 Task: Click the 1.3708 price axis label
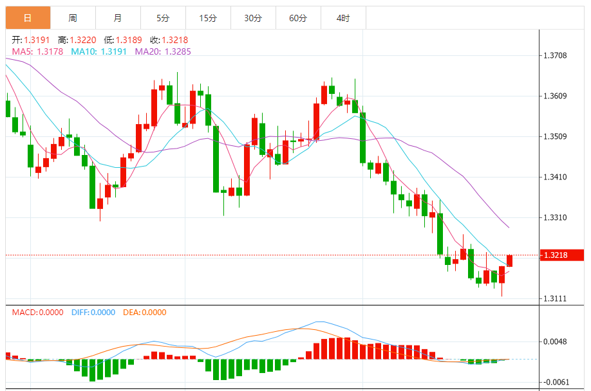click(555, 56)
